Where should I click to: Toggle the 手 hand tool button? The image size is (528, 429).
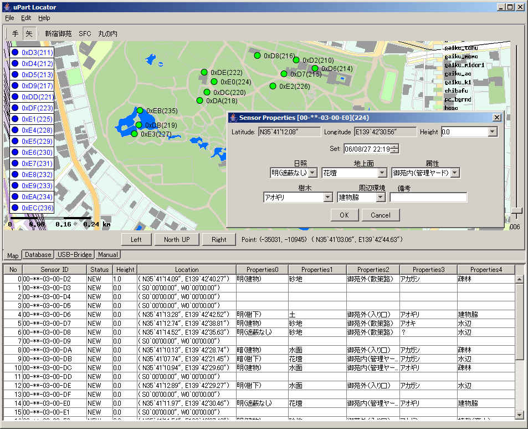pyautogui.click(x=15, y=34)
